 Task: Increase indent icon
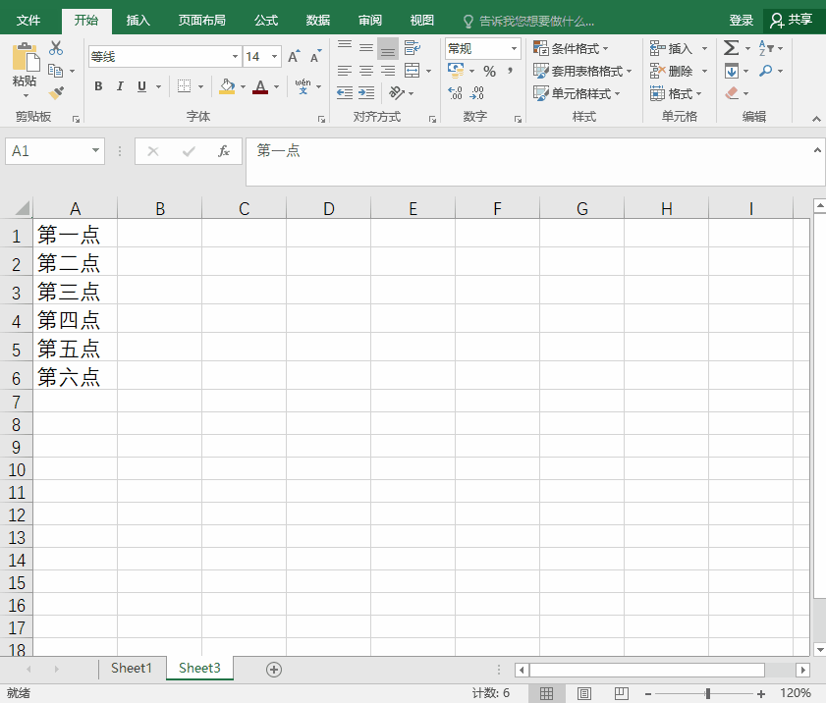[366, 93]
